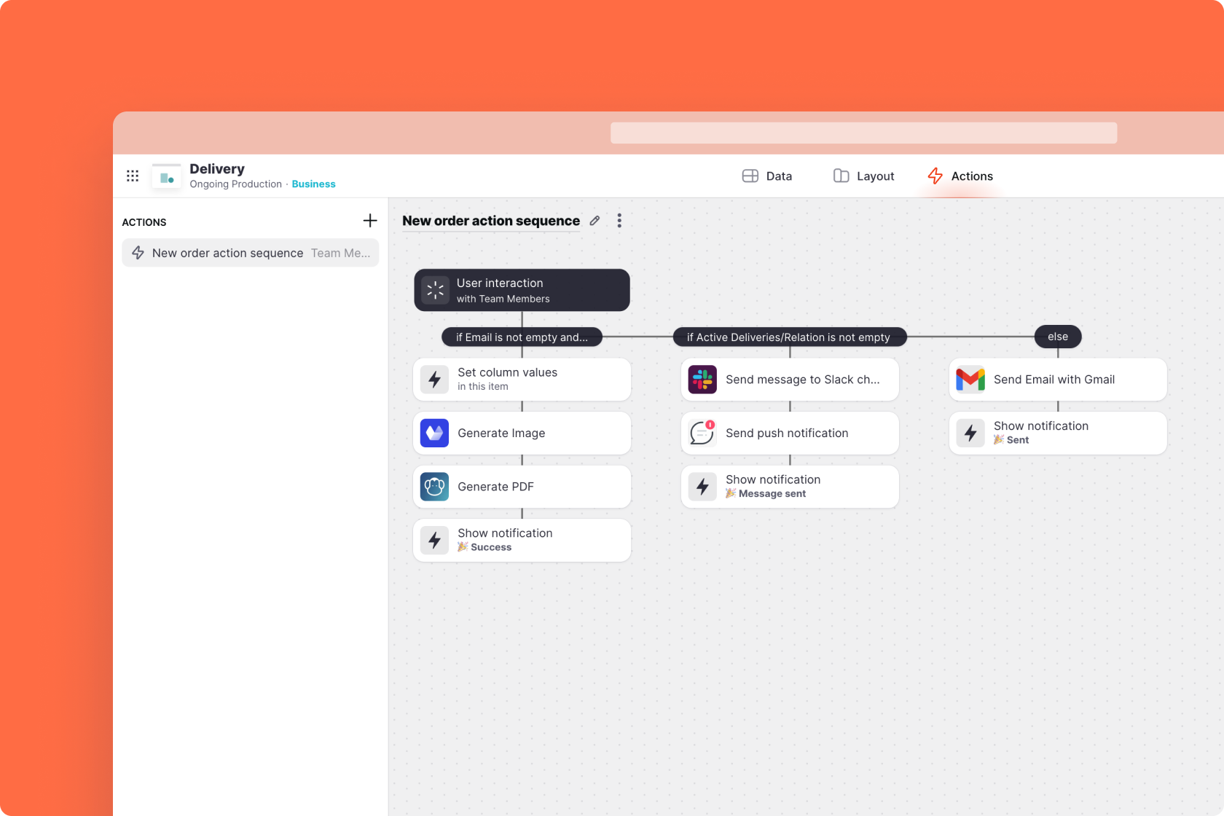Click the Delivery board thumbnail icon
1224x816 pixels.
[165, 176]
